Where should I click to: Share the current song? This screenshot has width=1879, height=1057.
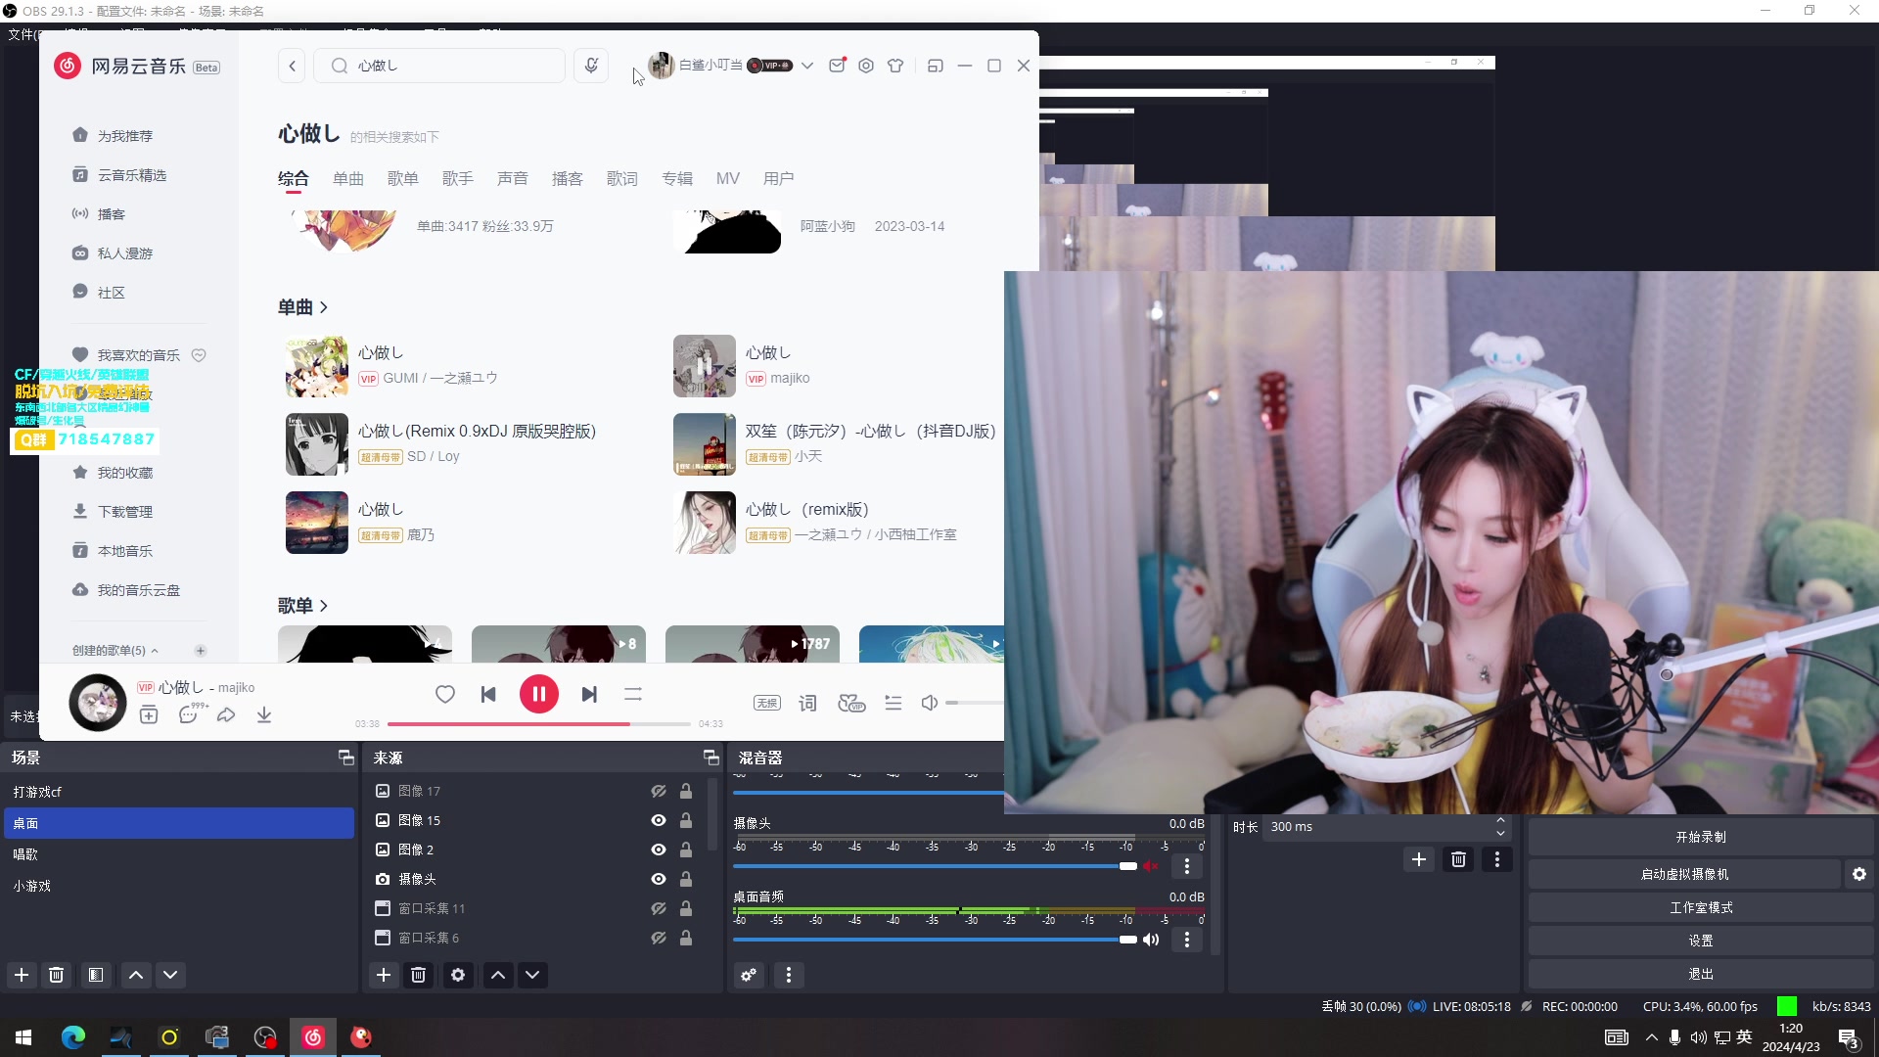[x=226, y=715]
